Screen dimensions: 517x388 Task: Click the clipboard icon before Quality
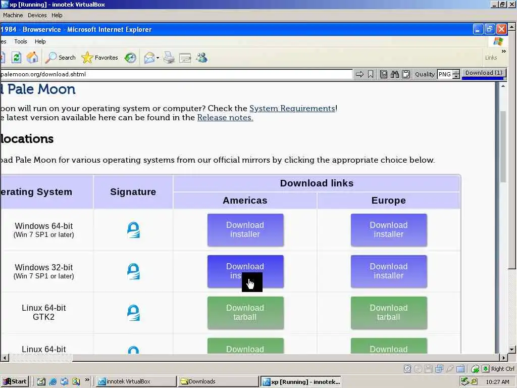click(x=406, y=74)
